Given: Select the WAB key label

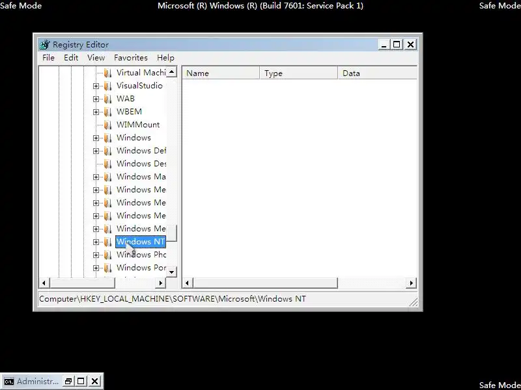Looking at the screenshot, I should (x=125, y=99).
